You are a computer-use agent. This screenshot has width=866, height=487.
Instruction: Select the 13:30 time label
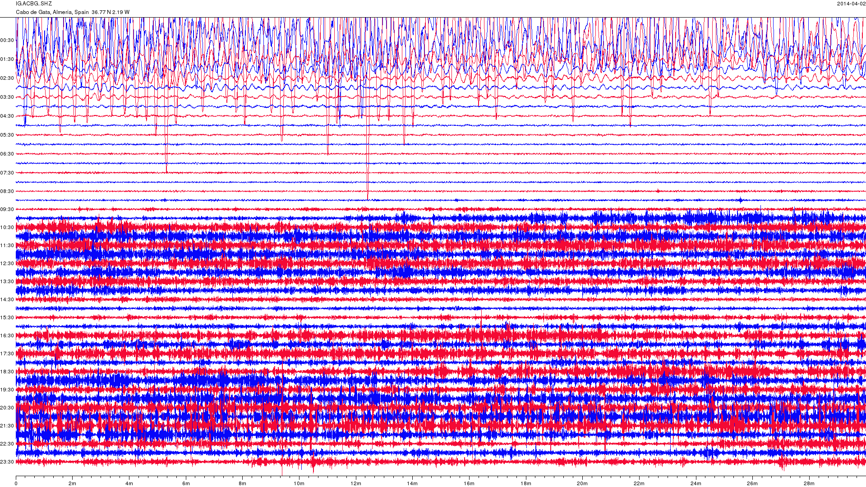7,282
